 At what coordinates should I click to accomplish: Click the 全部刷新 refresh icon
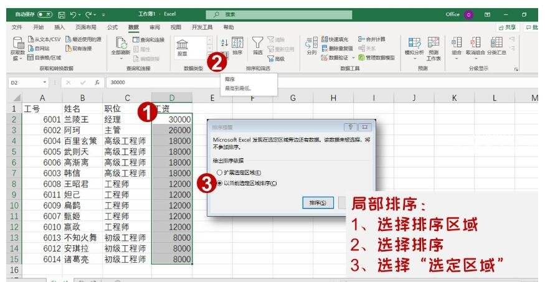click(121, 43)
